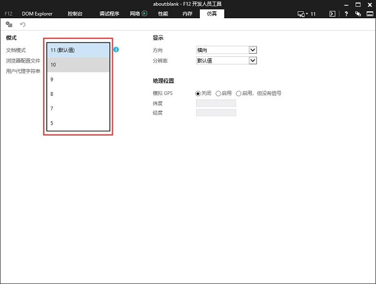
Task: Click the 显示 heading
Action: (x=158, y=38)
